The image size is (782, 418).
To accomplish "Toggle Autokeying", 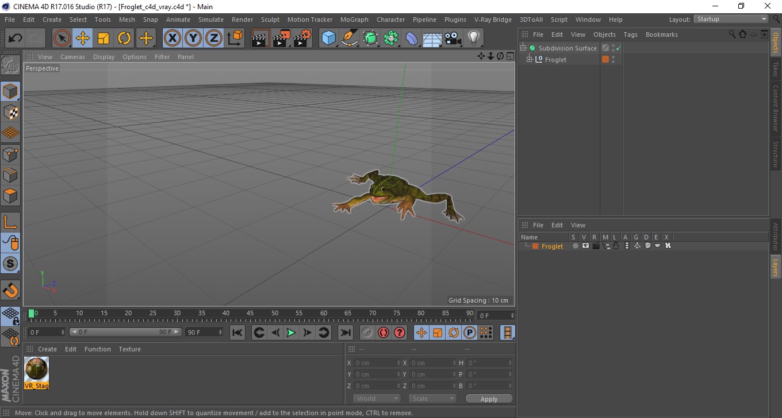I will click(384, 332).
